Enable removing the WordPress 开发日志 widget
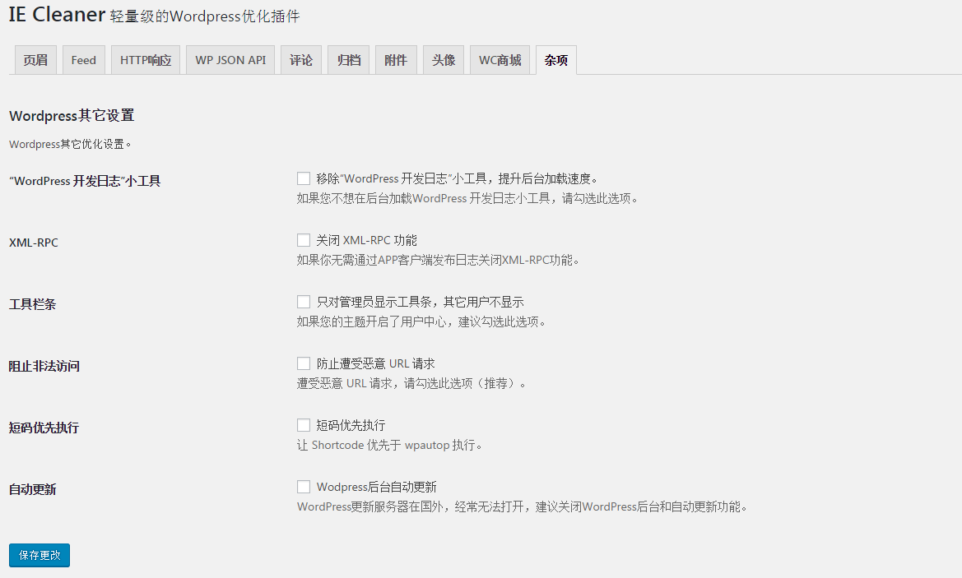Image resolution: width=962 pixels, height=578 pixels. tap(304, 178)
